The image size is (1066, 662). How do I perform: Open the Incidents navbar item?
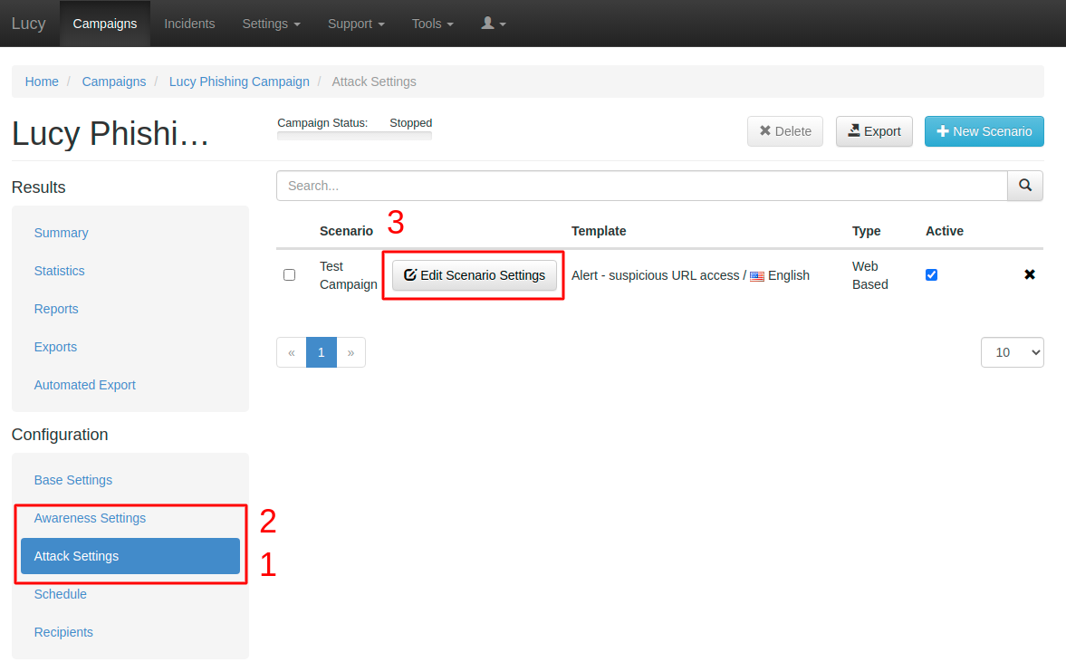189,24
